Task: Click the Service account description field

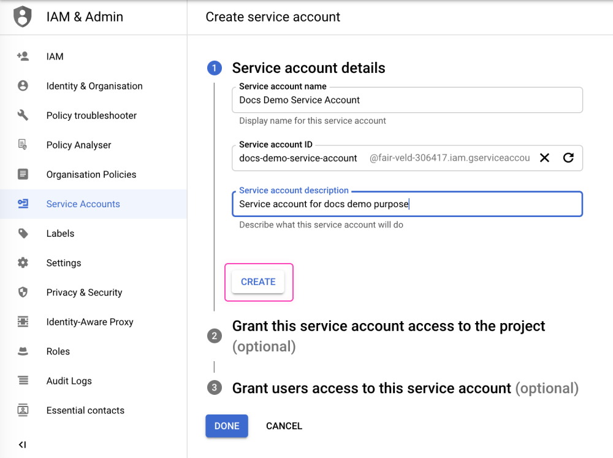Action: pyautogui.click(x=407, y=204)
